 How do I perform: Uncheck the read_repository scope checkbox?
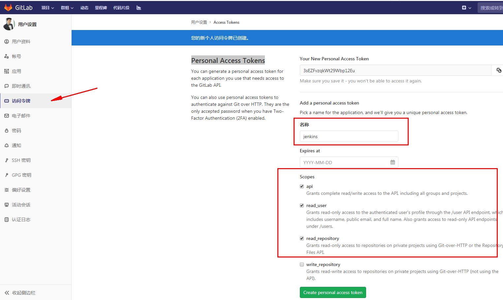(302, 238)
